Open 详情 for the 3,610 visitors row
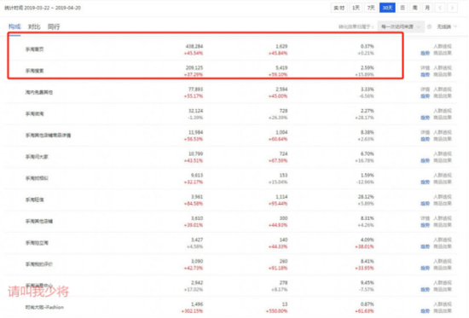This screenshot has height=318, width=469. pos(425,218)
